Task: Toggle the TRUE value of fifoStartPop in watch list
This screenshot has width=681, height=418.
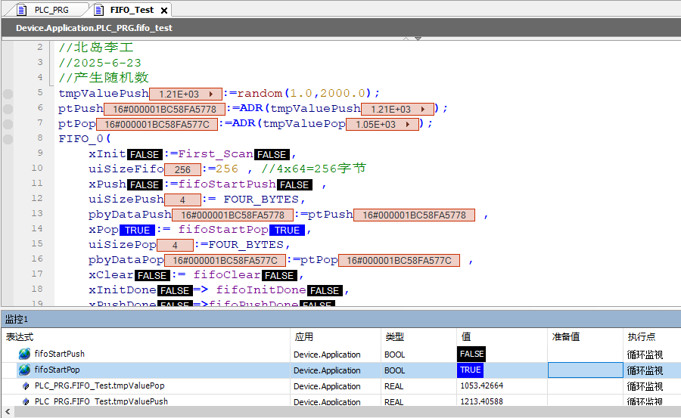Action: click(470, 370)
